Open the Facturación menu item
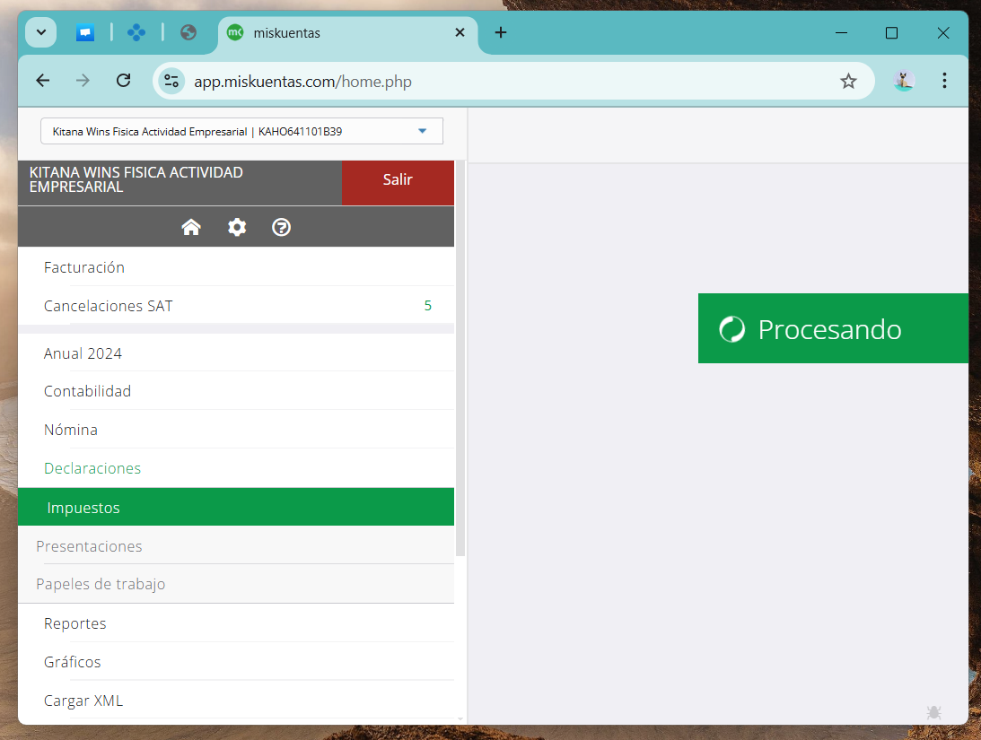Image resolution: width=981 pixels, height=740 pixels. [x=84, y=267]
